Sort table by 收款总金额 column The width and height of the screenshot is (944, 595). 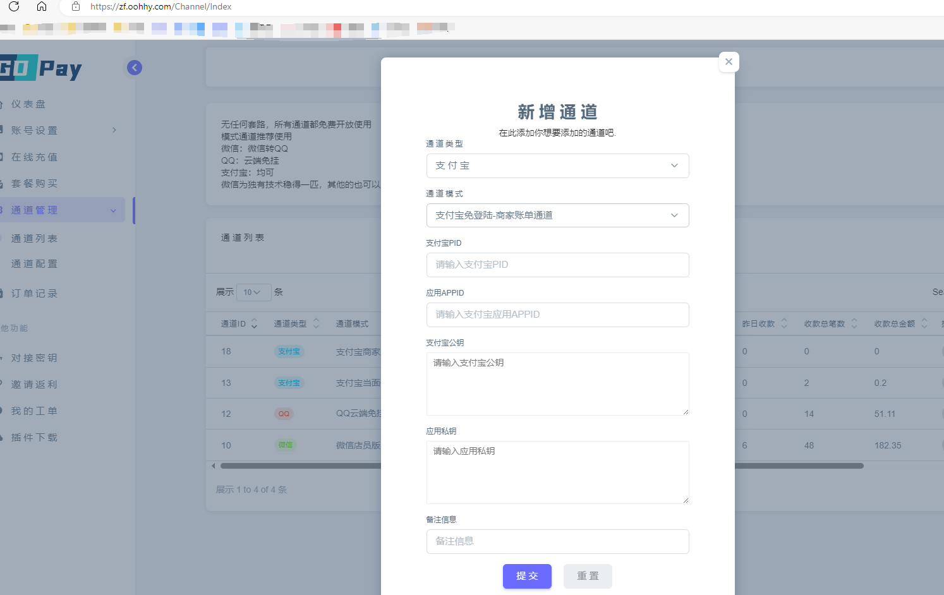coord(900,323)
